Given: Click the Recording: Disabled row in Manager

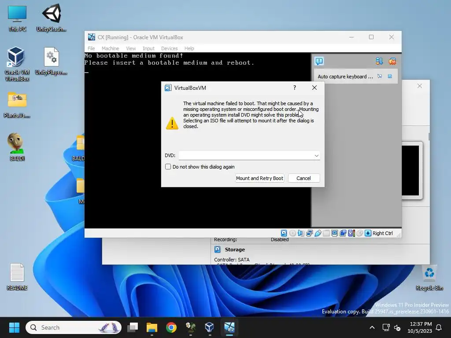Looking at the screenshot, I should coord(251,239).
